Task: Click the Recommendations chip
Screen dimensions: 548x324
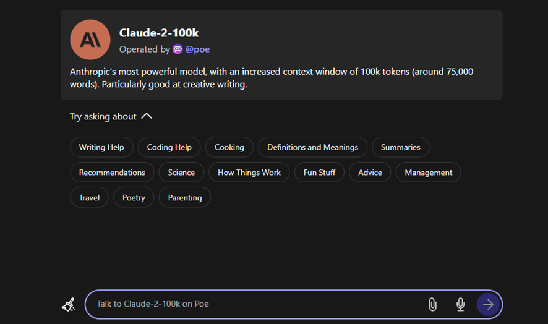Action: 112,173
